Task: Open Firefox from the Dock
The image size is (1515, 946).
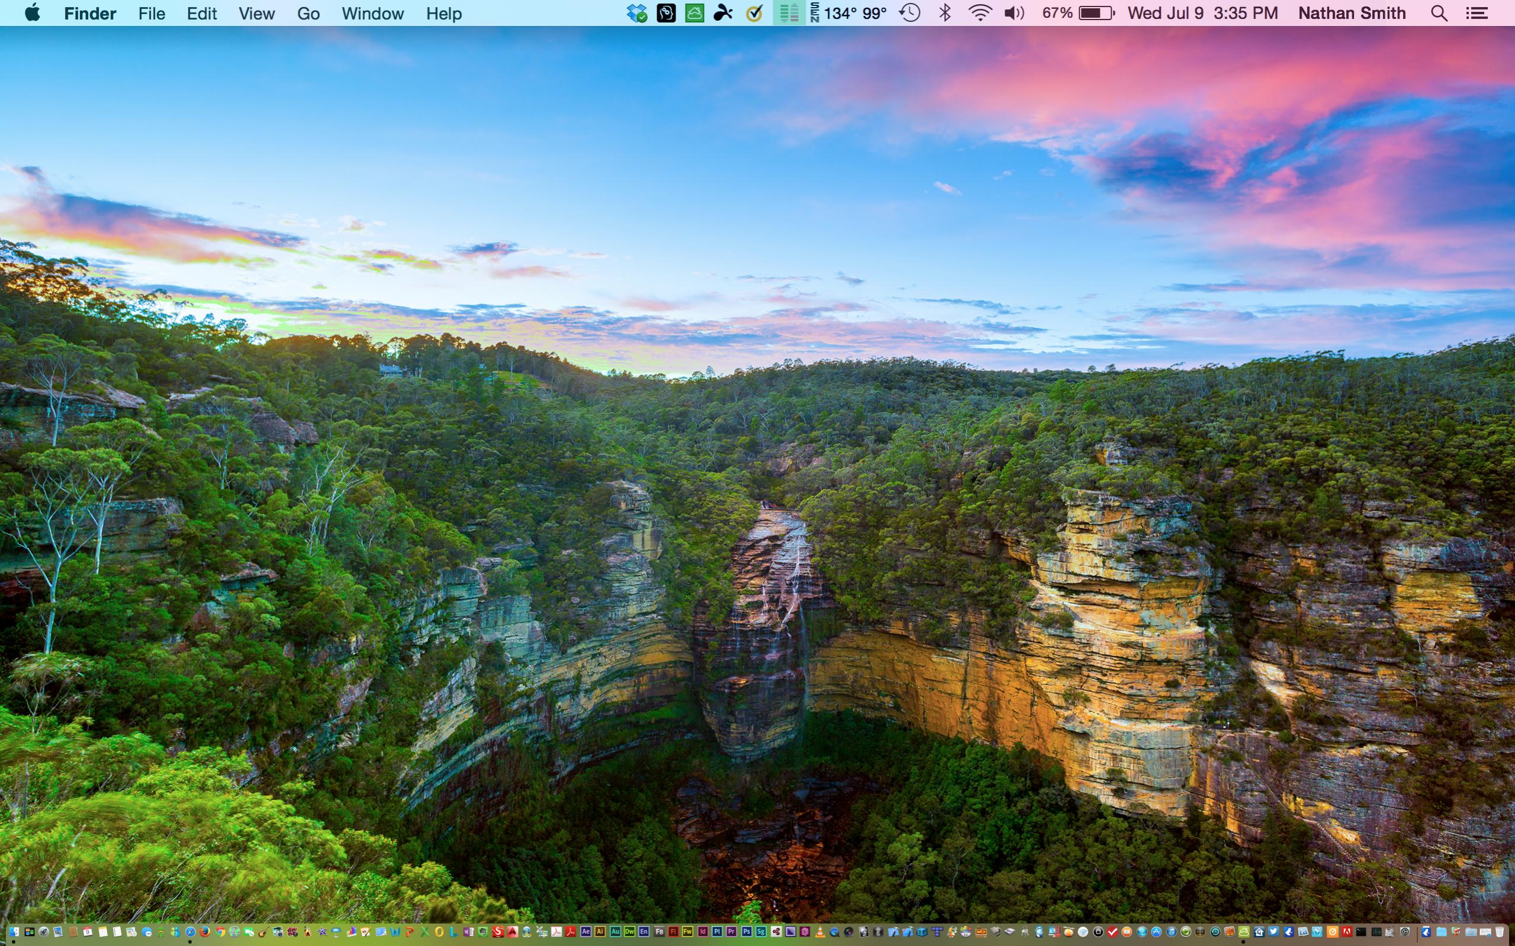Action: point(205,932)
